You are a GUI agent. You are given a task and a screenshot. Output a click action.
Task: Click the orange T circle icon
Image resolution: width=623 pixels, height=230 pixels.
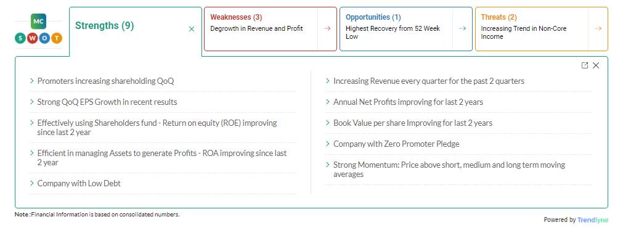click(x=57, y=38)
